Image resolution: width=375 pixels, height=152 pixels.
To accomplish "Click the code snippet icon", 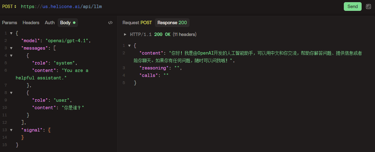I will click(x=110, y=23).
